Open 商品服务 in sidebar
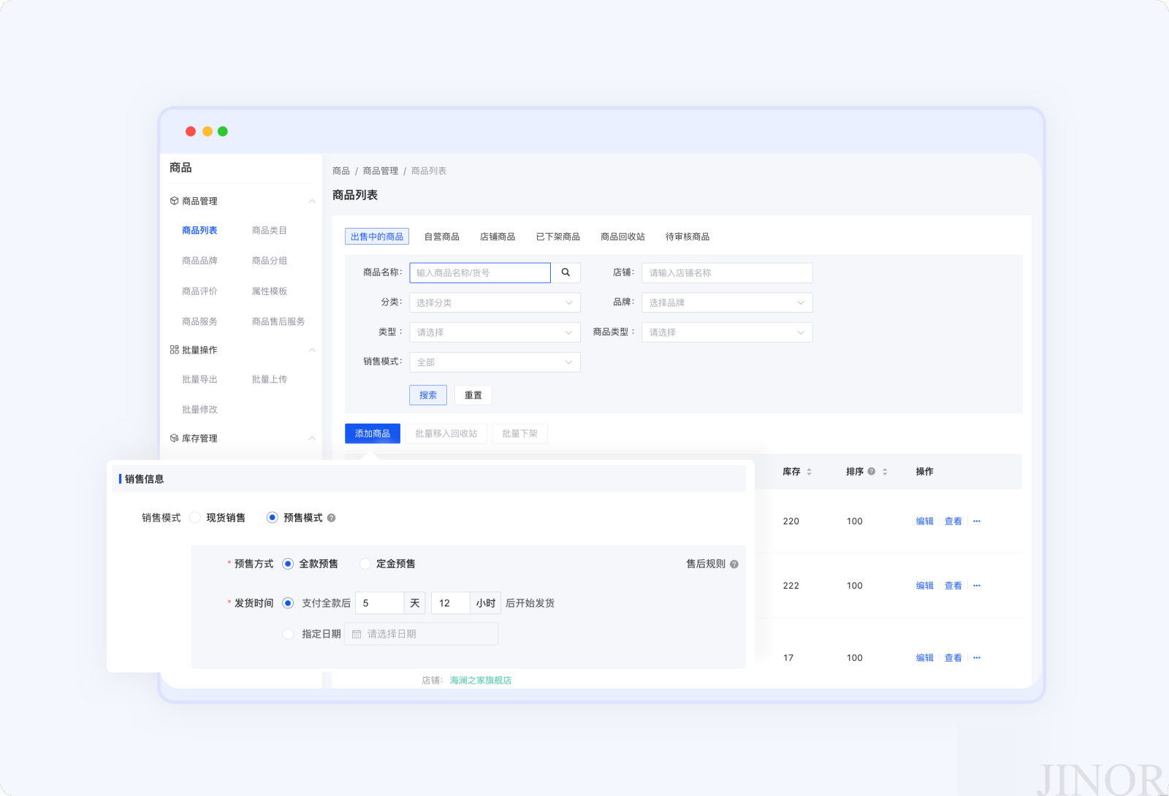 tap(199, 321)
